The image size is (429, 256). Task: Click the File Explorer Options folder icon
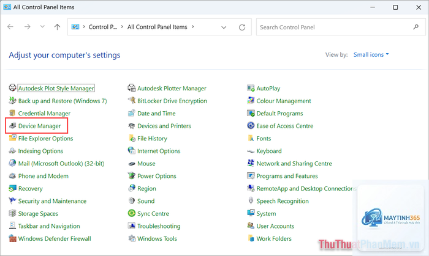tap(13, 138)
